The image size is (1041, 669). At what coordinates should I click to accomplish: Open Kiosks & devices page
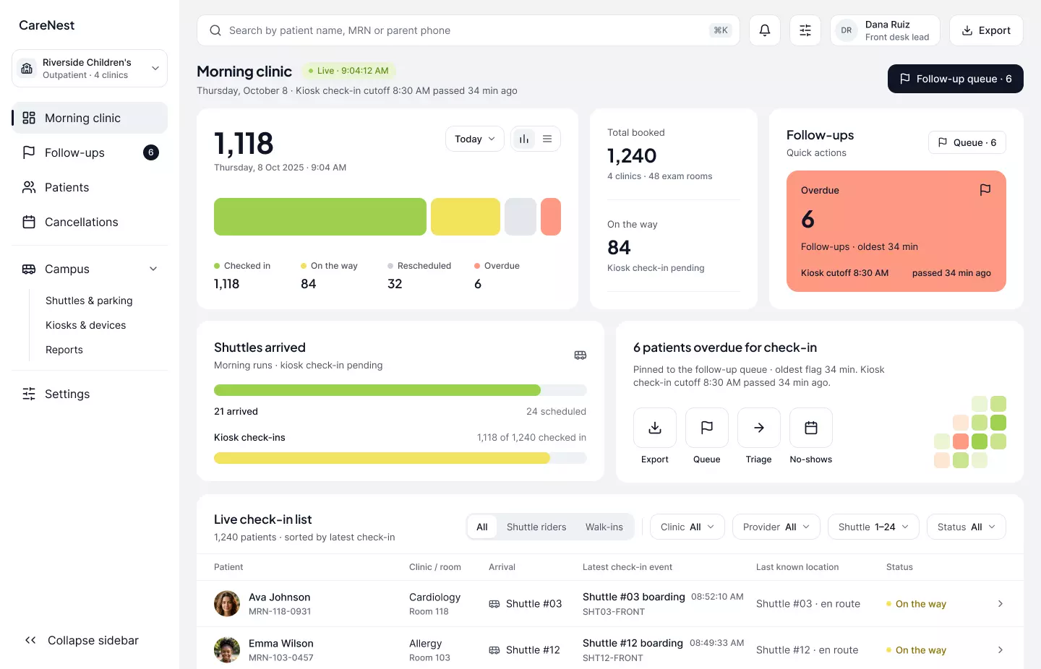tap(86, 325)
